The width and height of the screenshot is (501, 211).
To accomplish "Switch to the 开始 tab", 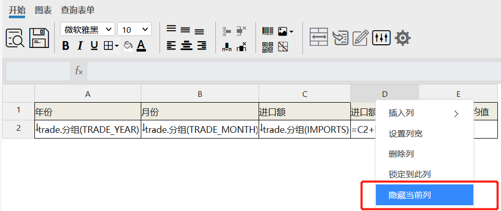I will pos(17,10).
